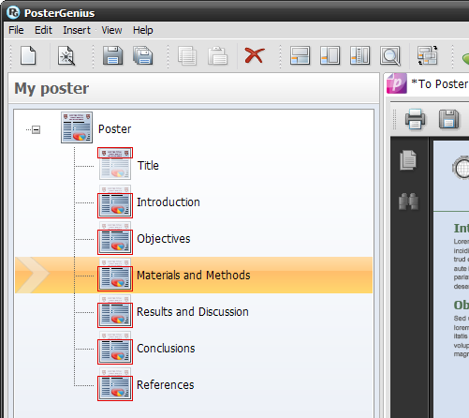Click the pages icon in dark sidebar

[x=408, y=160]
